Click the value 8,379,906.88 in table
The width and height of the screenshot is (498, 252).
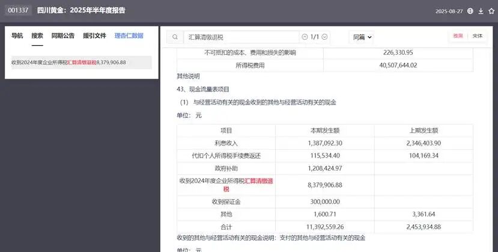tap(325, 185)
